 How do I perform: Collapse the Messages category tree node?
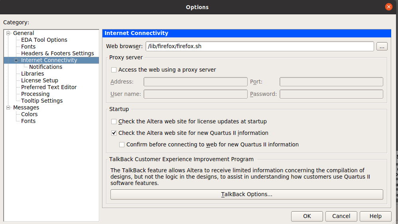(8, 107)
